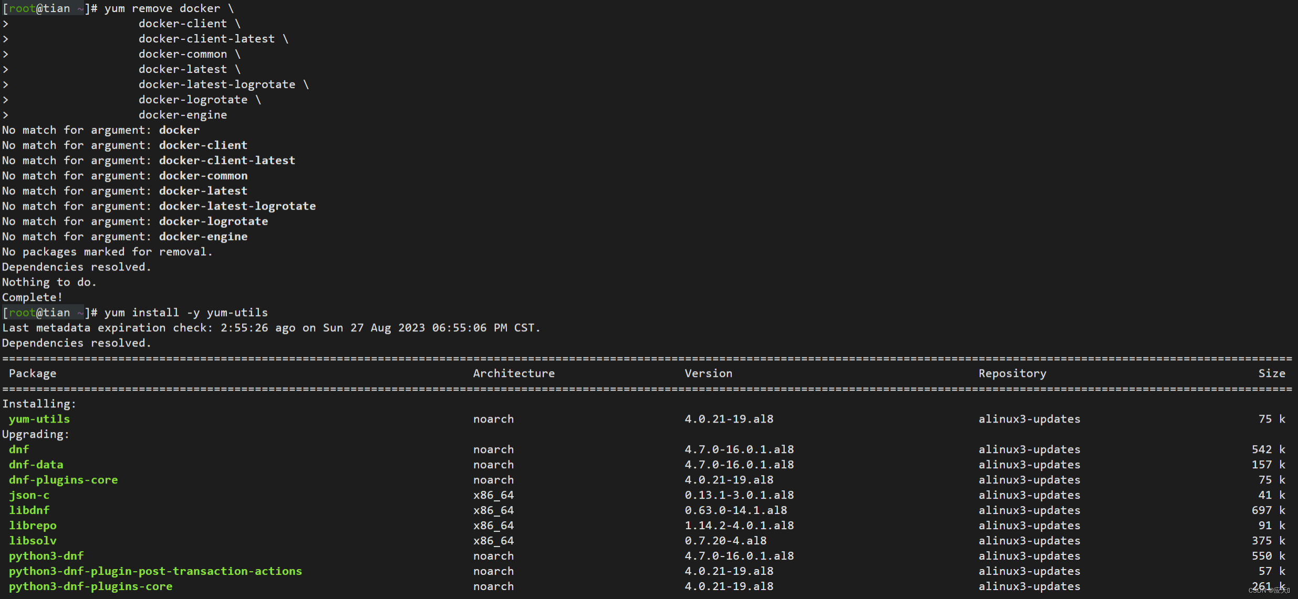The height and width of the screenshot is (599, 1298).
Task: Click 'python3-dnf-plugin-post-transaction-actions' package name
Action: pyautogui.click(x=155, y=572)
